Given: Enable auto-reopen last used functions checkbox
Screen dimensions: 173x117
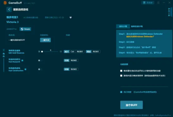Looking at the screenshot, I should pos(121,71).
